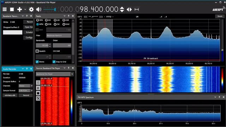Close the Radio panel

pos(73,16)
